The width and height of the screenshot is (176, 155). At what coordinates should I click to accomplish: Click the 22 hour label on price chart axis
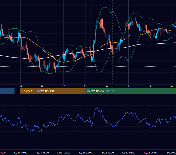85,87
